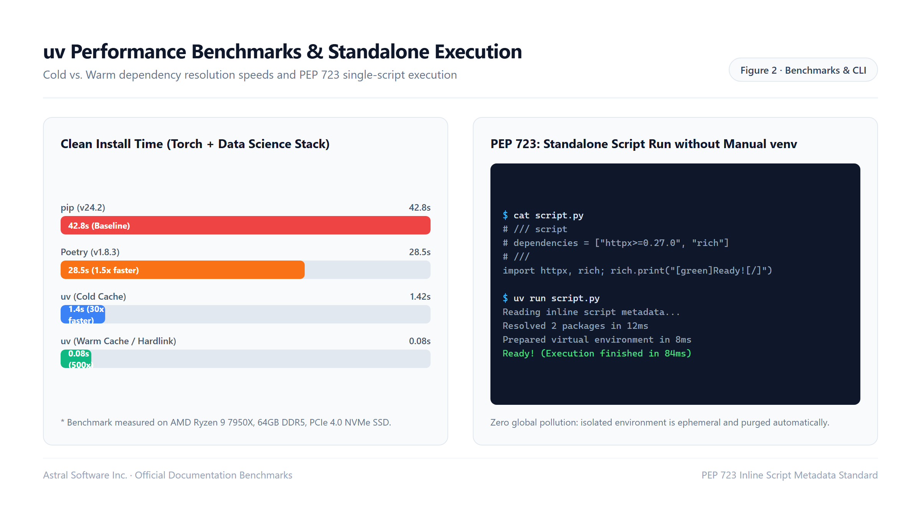921x518 pixels.
Task: Click the green uv Warm Cache bar
Action: coord(76,359)
